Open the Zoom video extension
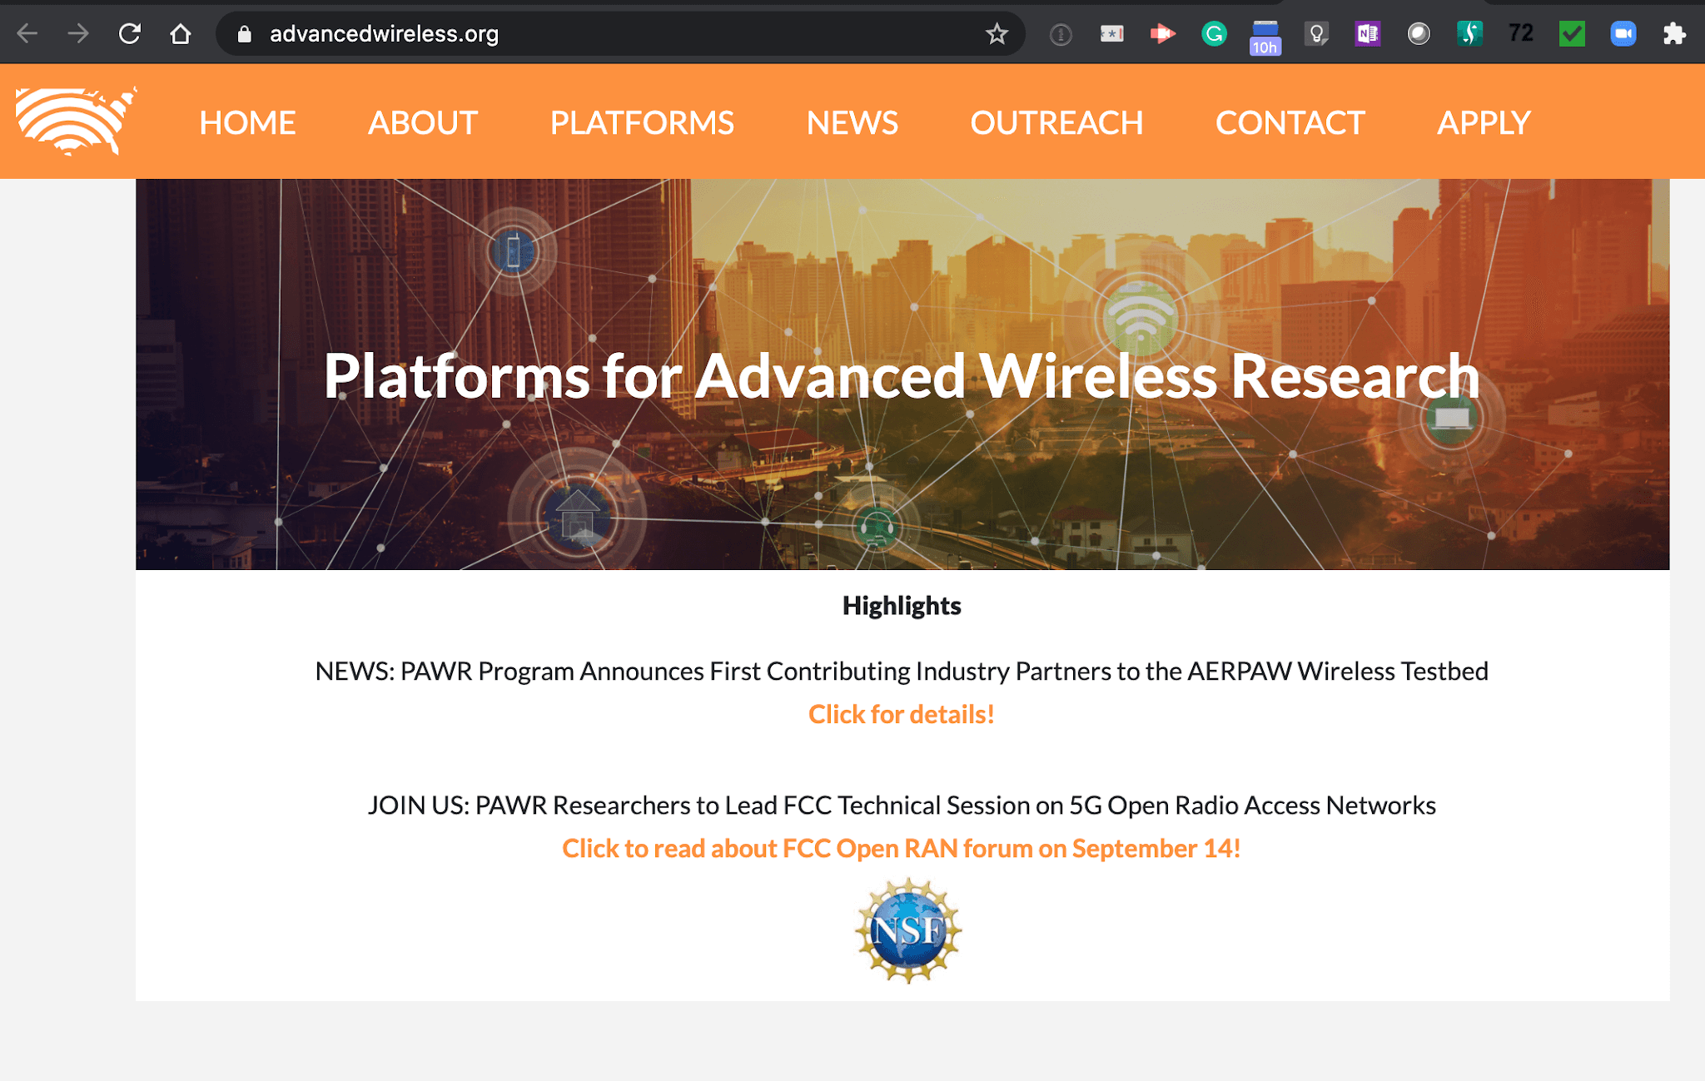This screenshot has width=1705, height=1081. pos(1622,33)
